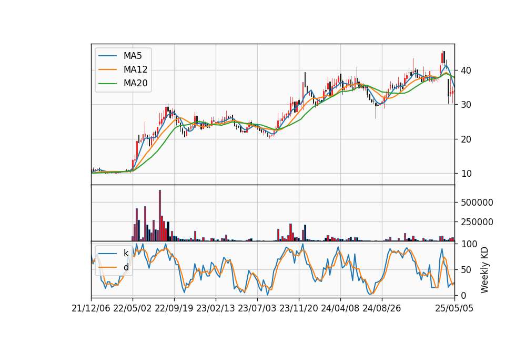Click the 23/02/13 date tick label
The image size is (505, 363).
click(216, 309)
